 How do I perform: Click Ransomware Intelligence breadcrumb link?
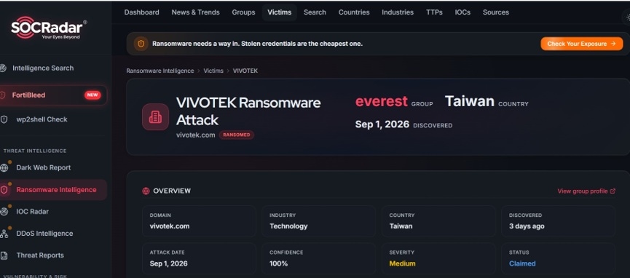point(160,71)
